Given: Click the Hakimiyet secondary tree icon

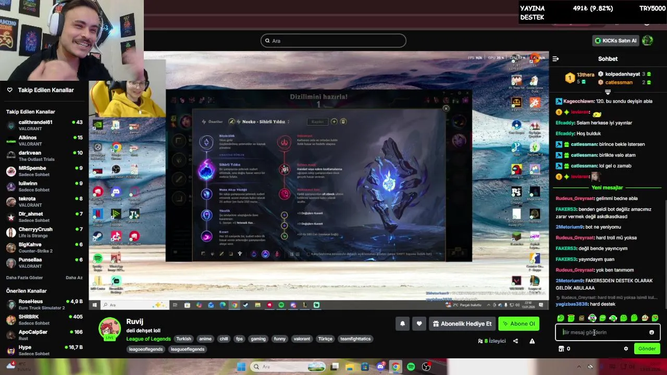Looking at the screenshot, I should [x=285, y=142].
